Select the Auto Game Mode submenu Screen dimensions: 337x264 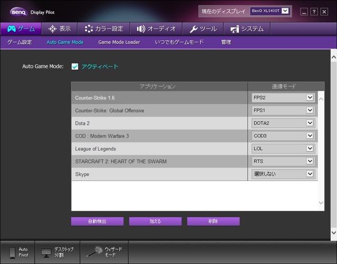pyautogui.click(x=65, y=42)
